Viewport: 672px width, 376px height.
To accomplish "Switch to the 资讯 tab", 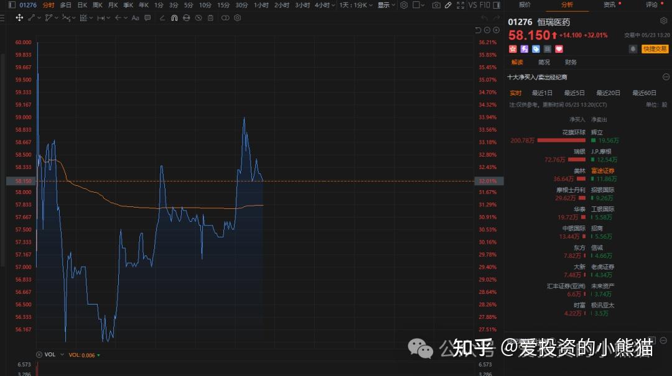I will pyautogui.click(x=610, y=5).
